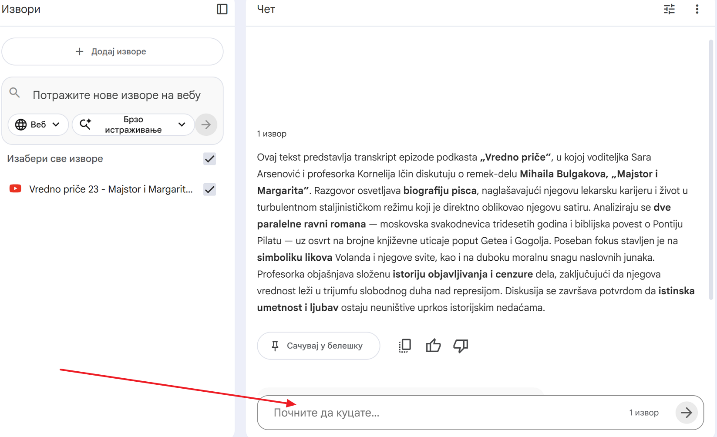Click the YouTube icon of the source
Image resolution: width=717 pixels, height=437 pixels.
(x=16, y=189)
